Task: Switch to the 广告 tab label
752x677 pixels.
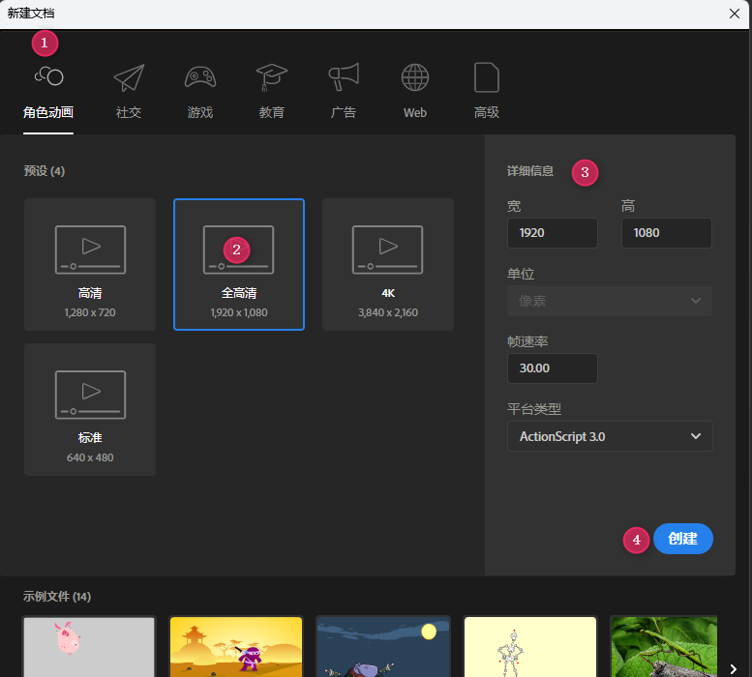Action: [x=344, y=112]
